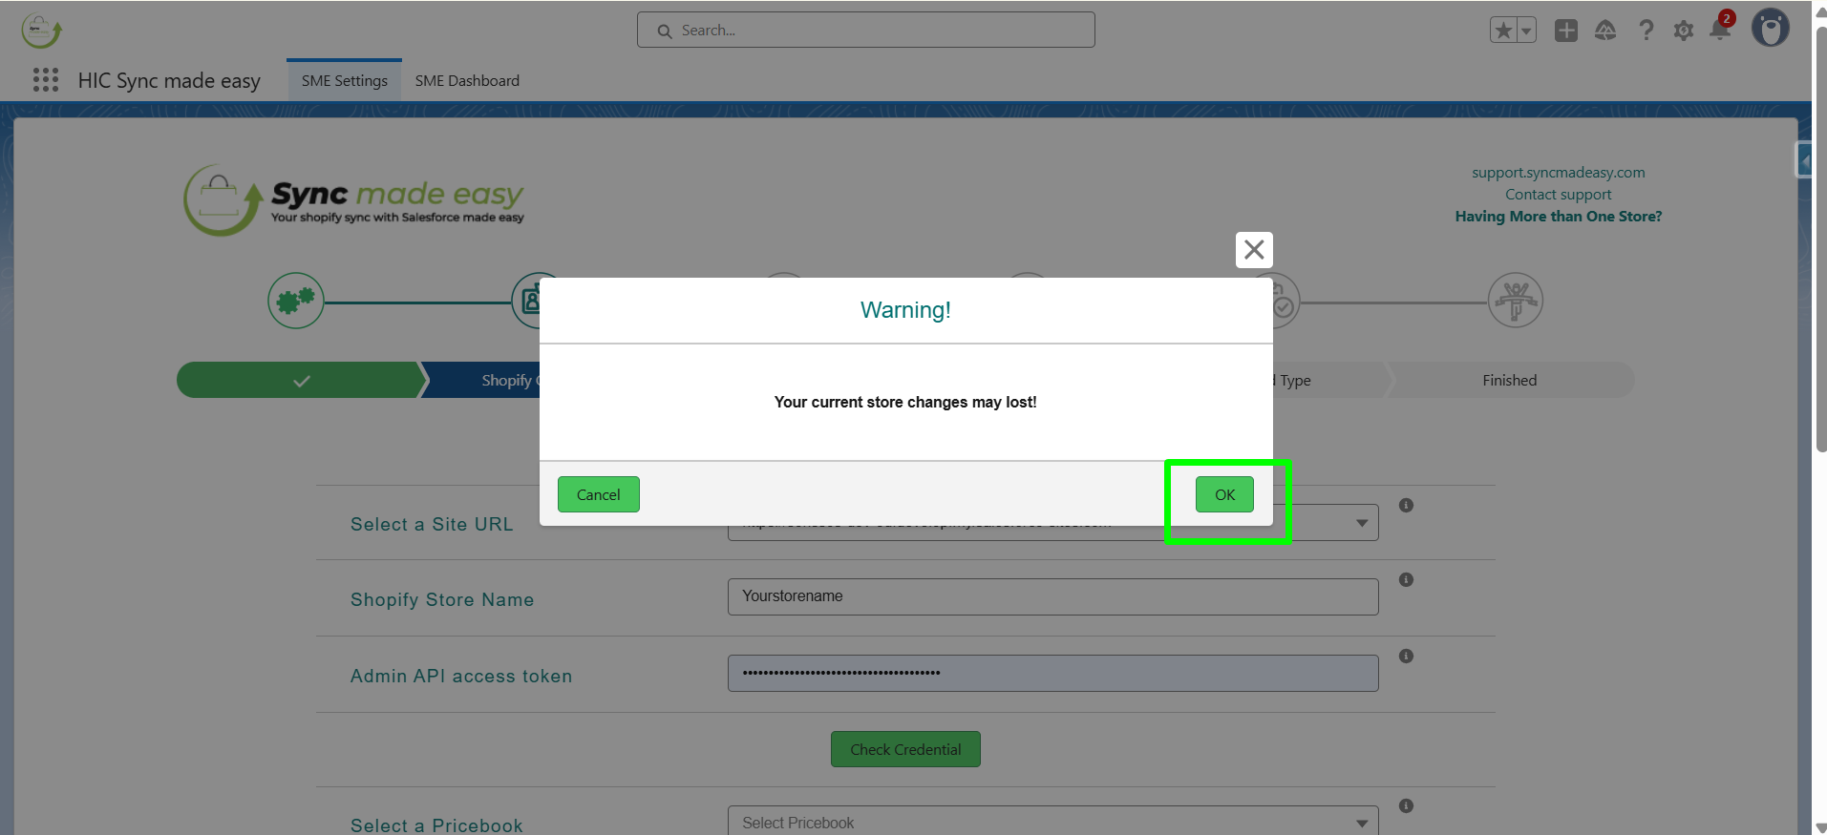Confirm the warning with OK

point(1224,494)
